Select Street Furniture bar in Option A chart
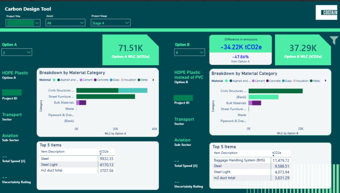Image resolution: width=340 pixels, height=193 pixels. pos(105,97)
